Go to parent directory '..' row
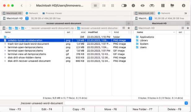The width and height of the screenshot is (191, 112). coord(66,37)
